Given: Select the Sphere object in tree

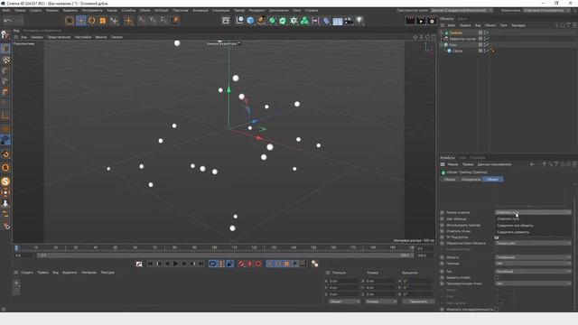Looking at the screenshot, I should pyautogui.click(x=457, y=51).
